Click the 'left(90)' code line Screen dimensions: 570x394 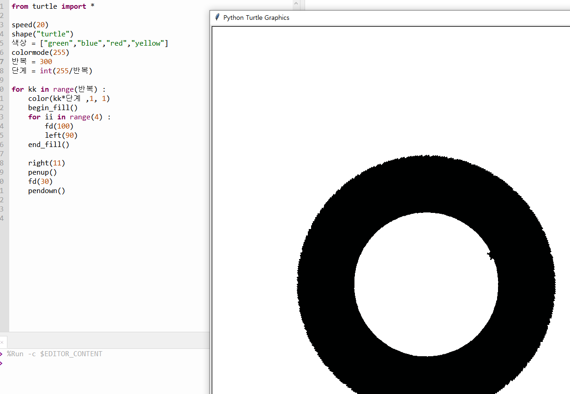pos(61,135)
